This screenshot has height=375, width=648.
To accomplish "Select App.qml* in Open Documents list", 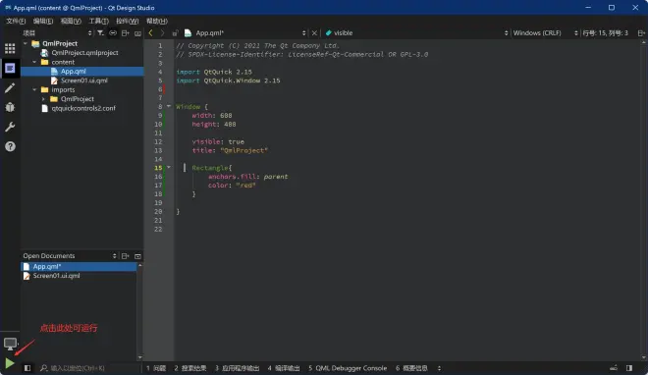I will click(x=79, y=266).
